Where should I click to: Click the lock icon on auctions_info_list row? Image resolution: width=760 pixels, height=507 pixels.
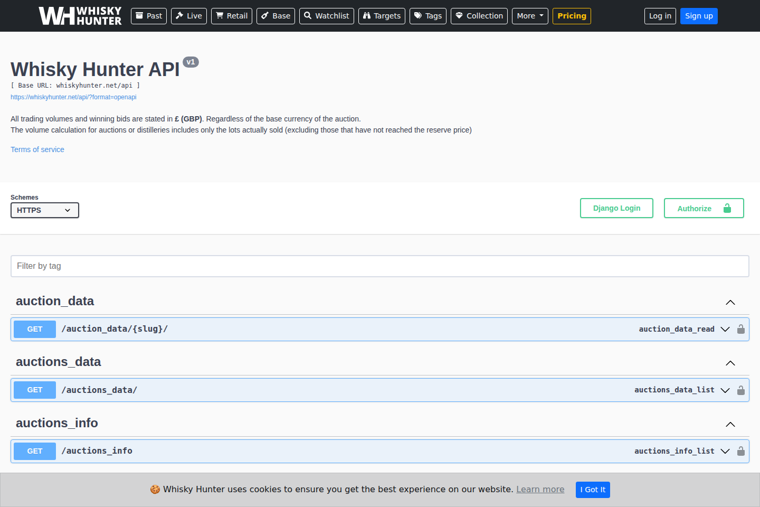(x=740, y=451)
